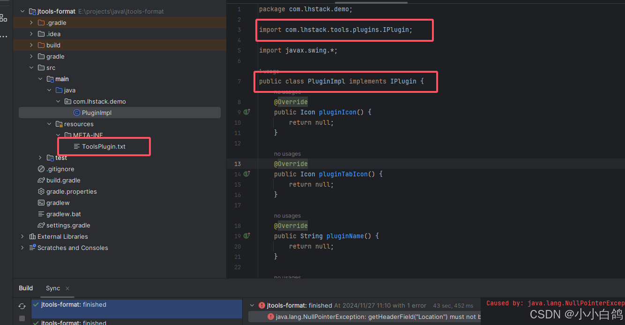Click the usages hint above the class declaration
Image resolution: width=625 pixels, height=325 pixels.
click(269, 71)
